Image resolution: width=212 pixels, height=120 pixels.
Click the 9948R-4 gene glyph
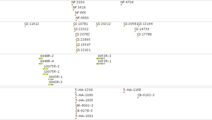41,64
